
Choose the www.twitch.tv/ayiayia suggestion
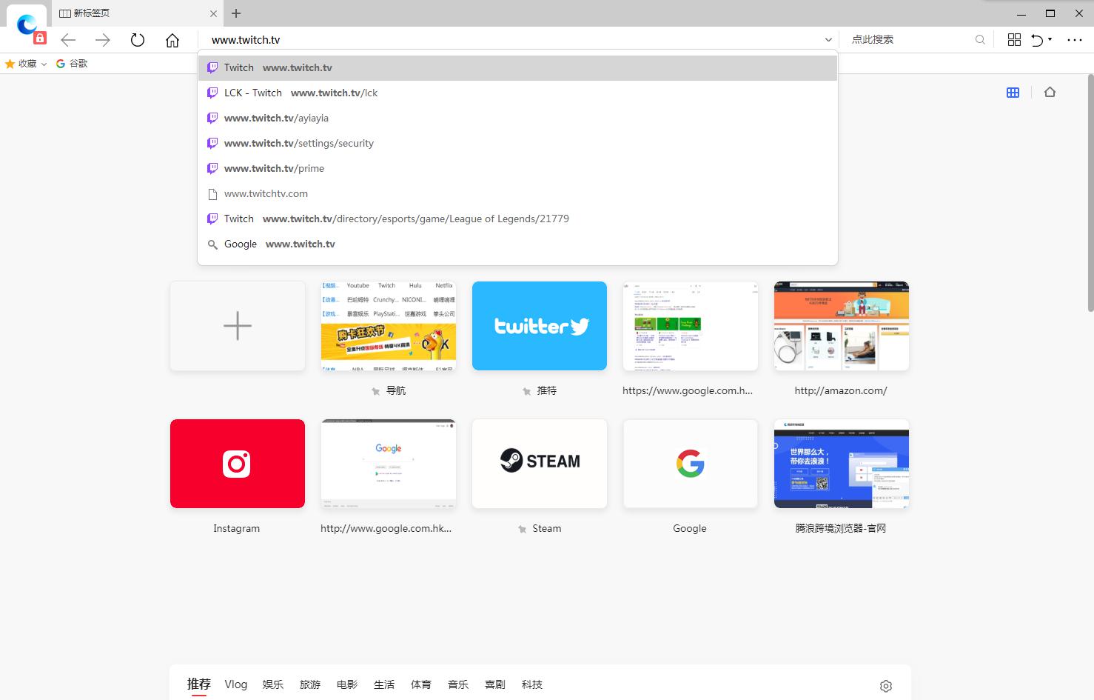pos(517,118)
